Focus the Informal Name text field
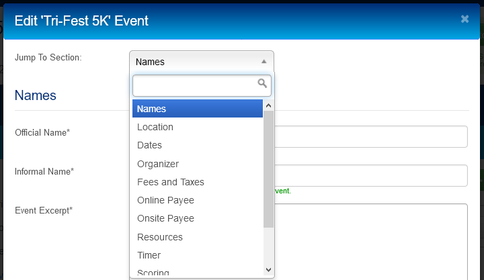 click(x=370, y=175)
